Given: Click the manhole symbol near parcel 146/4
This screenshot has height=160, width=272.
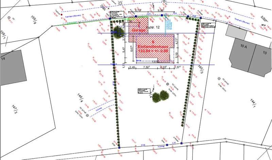Looking at the screenshot, I should [x=87, y=116].
